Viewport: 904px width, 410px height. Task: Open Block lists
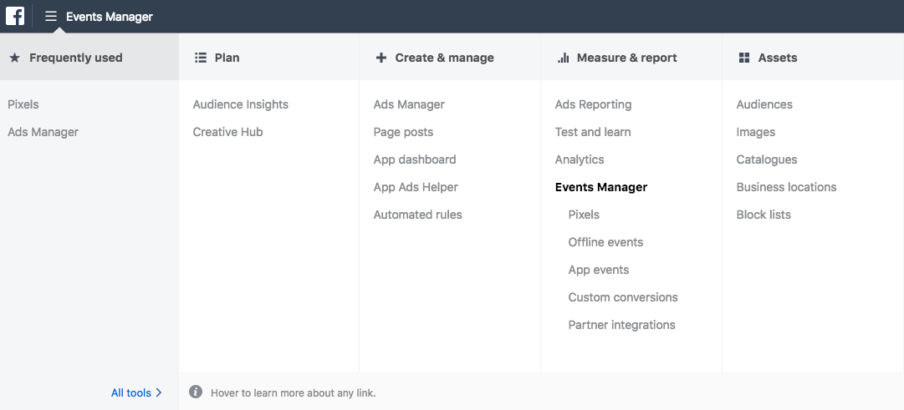pos(764,215)
